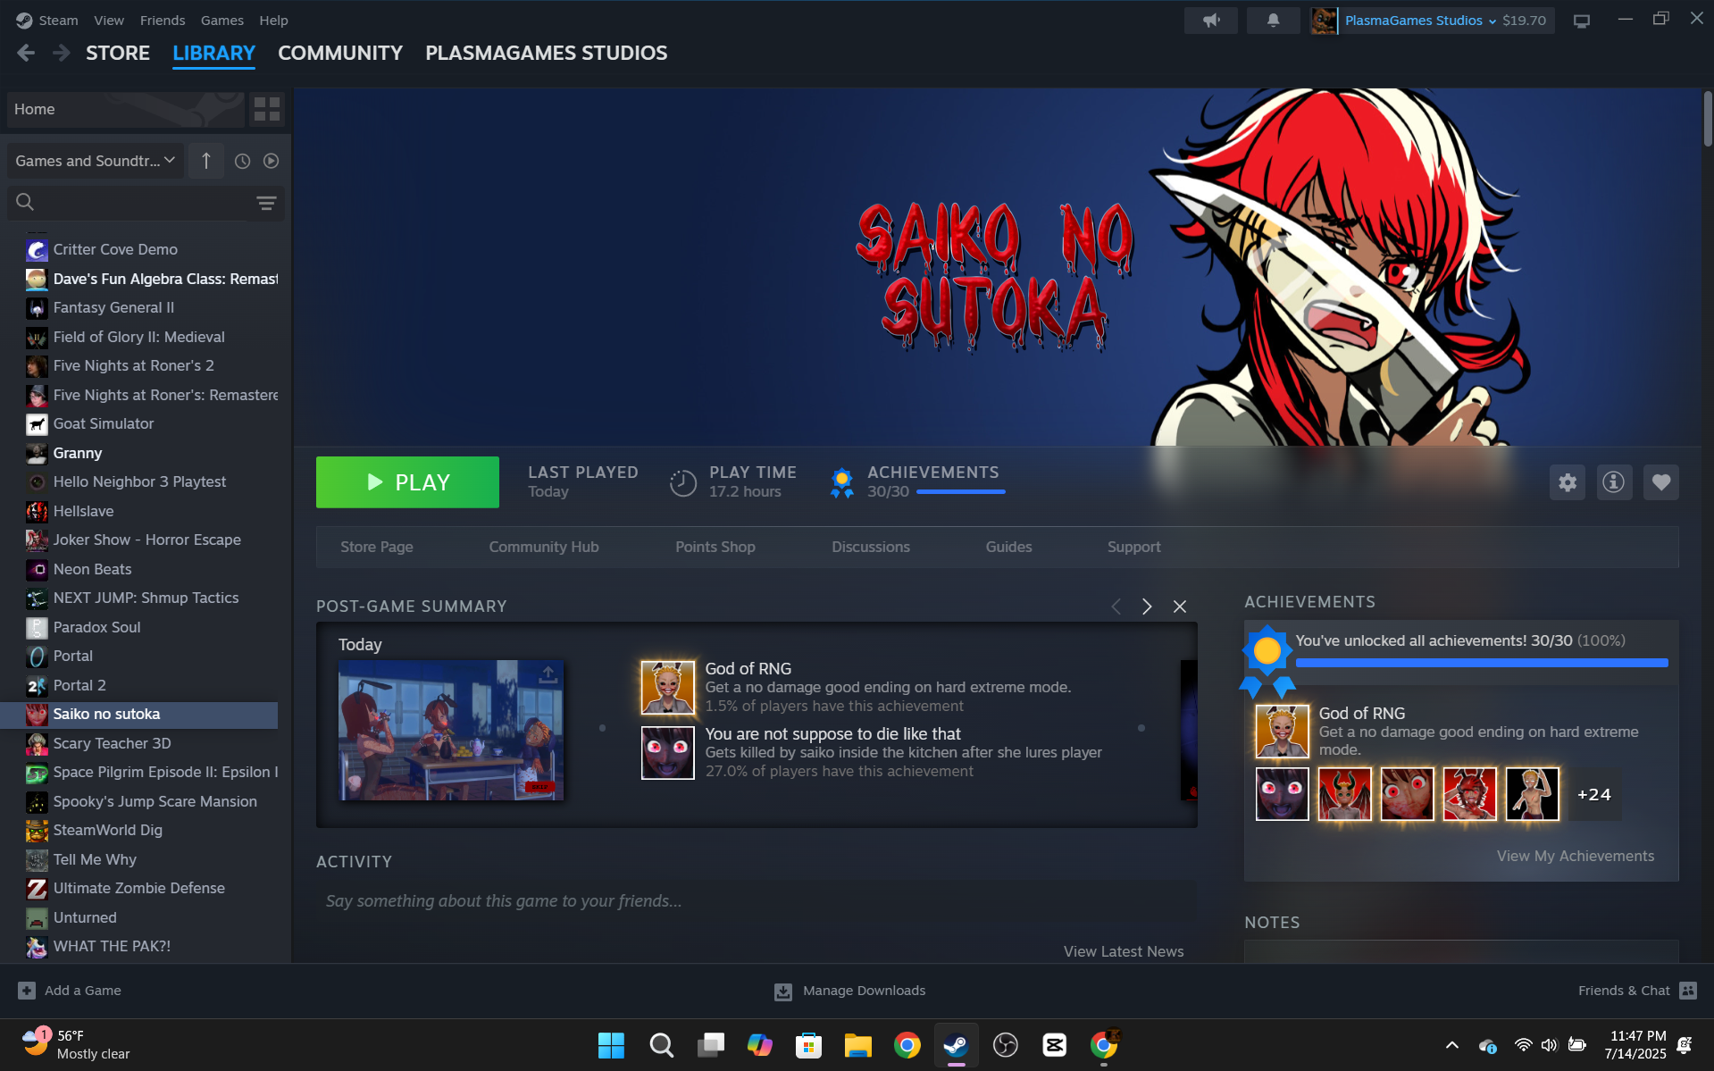Dismiss the post-game summary
Image resolution: width=1714 pixels, height=1071 pixels.
(1179, 607)
